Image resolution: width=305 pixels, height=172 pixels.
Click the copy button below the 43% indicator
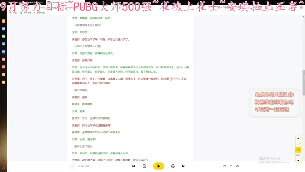pyautogui.click(x=298, y=155)
